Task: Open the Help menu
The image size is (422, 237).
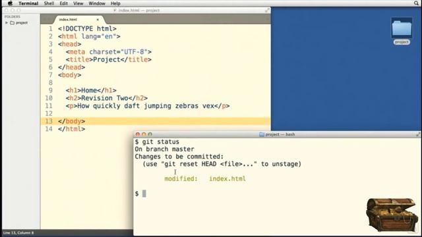Action: pos(115,3)
